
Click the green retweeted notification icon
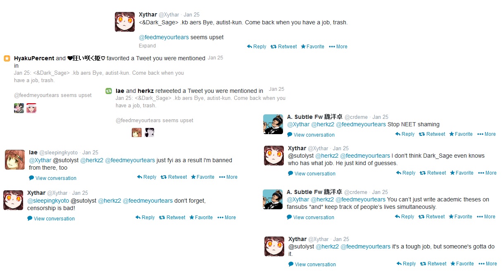click(109, 91)
